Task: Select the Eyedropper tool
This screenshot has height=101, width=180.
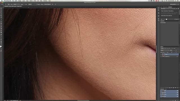Action: click(1, 18)
